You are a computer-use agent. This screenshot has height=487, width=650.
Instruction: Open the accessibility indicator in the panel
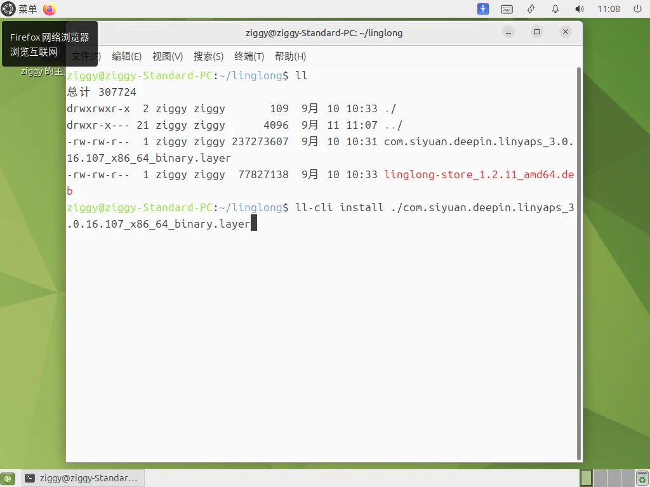[483, 9]
